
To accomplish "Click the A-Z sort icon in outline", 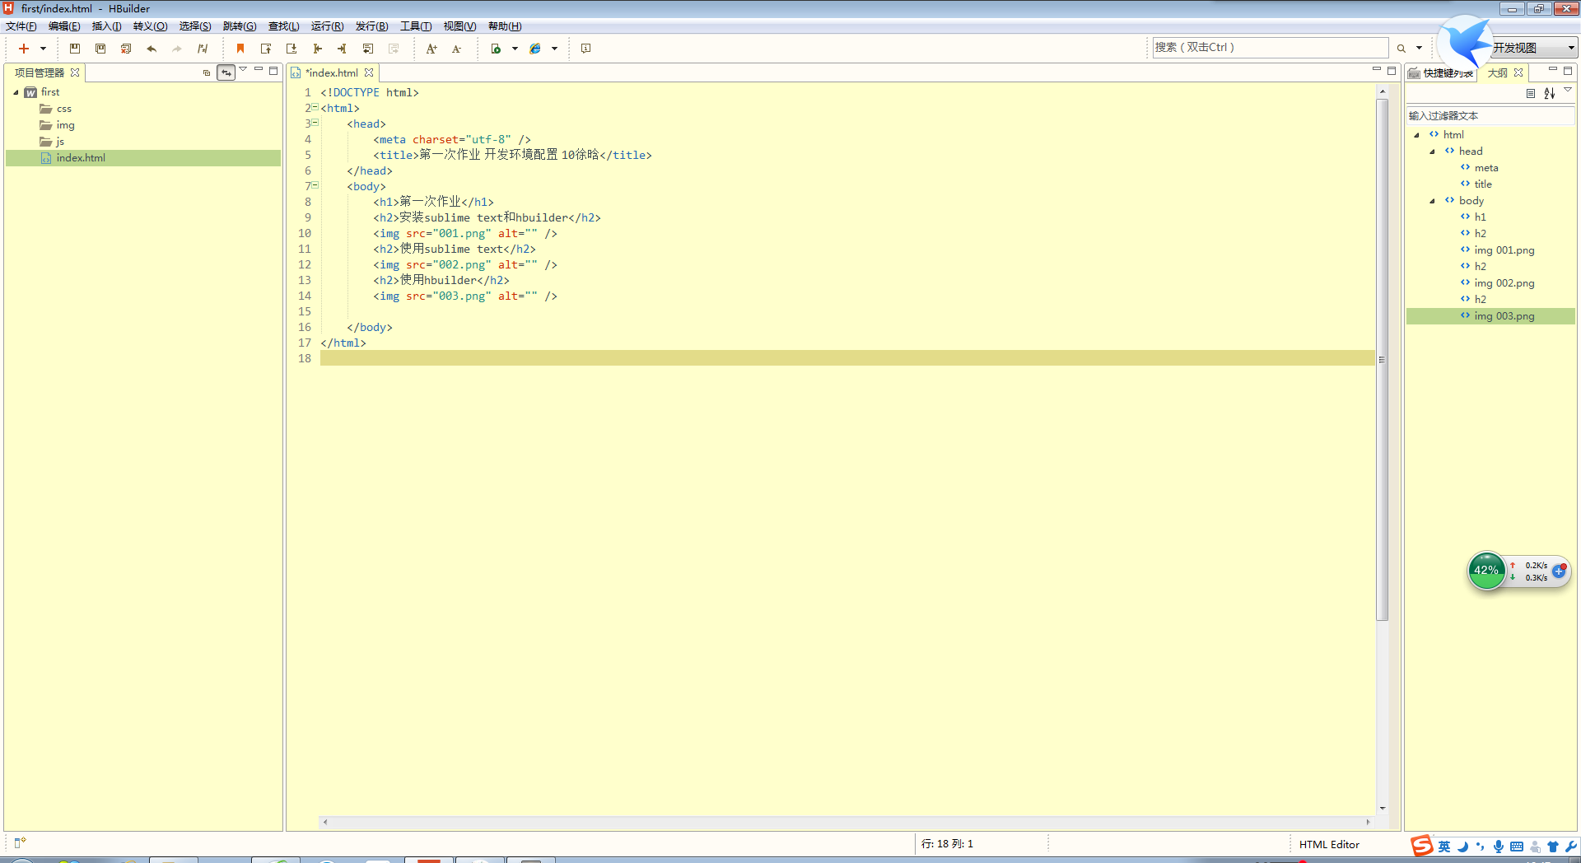I will pos(1549,93).
